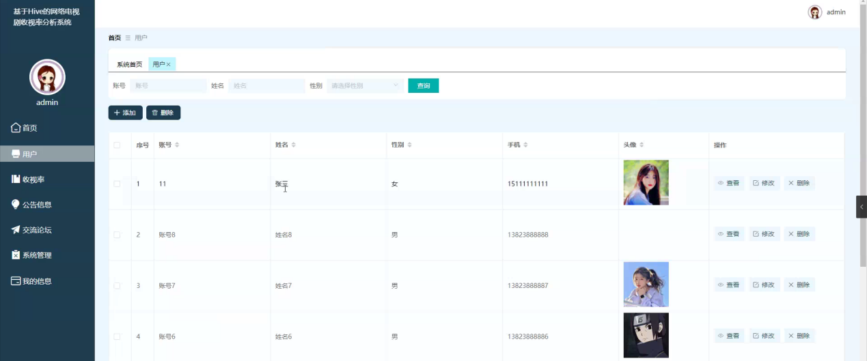Focus the 账号 search field

click(168, 85)
